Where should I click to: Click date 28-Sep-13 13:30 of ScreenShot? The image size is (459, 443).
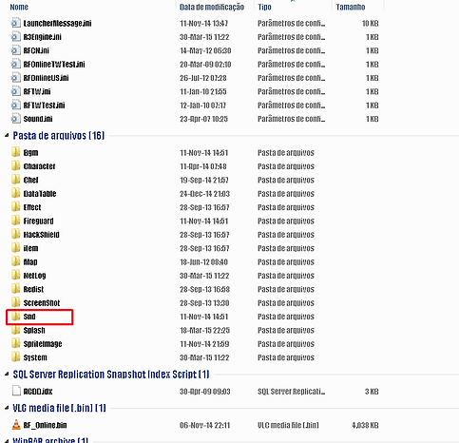pos(204,303)
